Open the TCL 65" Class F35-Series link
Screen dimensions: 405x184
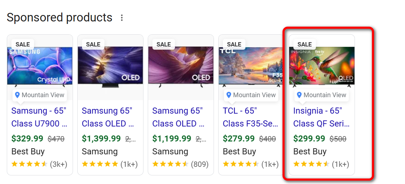point(250,117)
